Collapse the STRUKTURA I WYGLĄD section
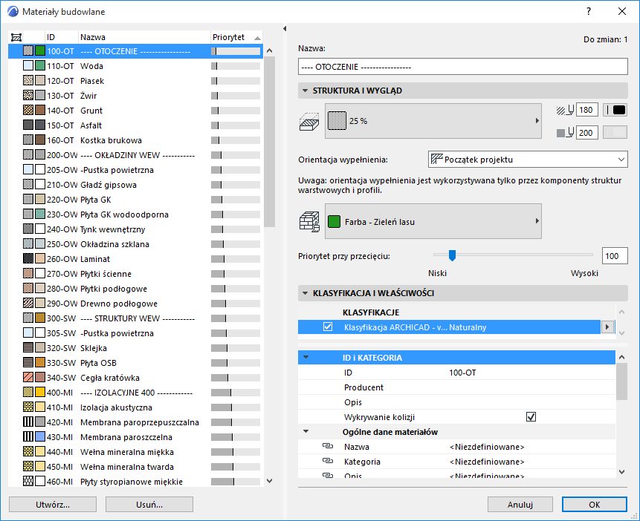 click(x=305, y=91)
